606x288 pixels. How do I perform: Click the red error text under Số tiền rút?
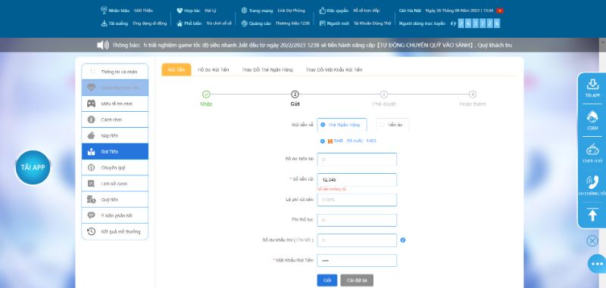tap(331, 189)
